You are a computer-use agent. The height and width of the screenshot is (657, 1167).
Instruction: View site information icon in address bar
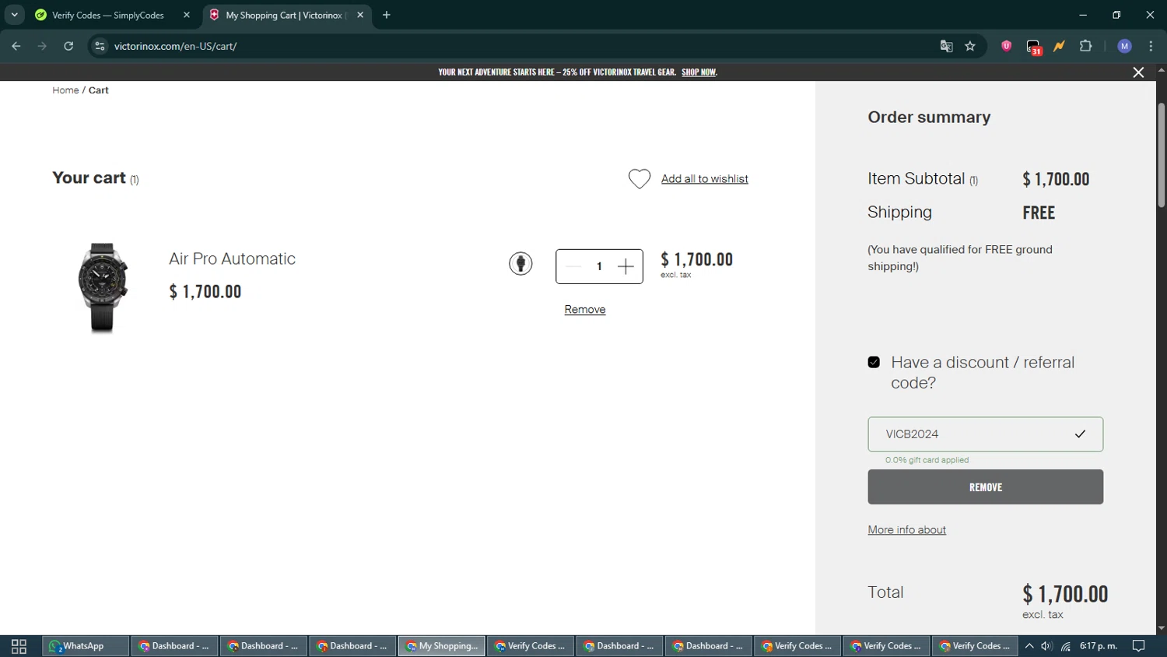pos(100,46)
